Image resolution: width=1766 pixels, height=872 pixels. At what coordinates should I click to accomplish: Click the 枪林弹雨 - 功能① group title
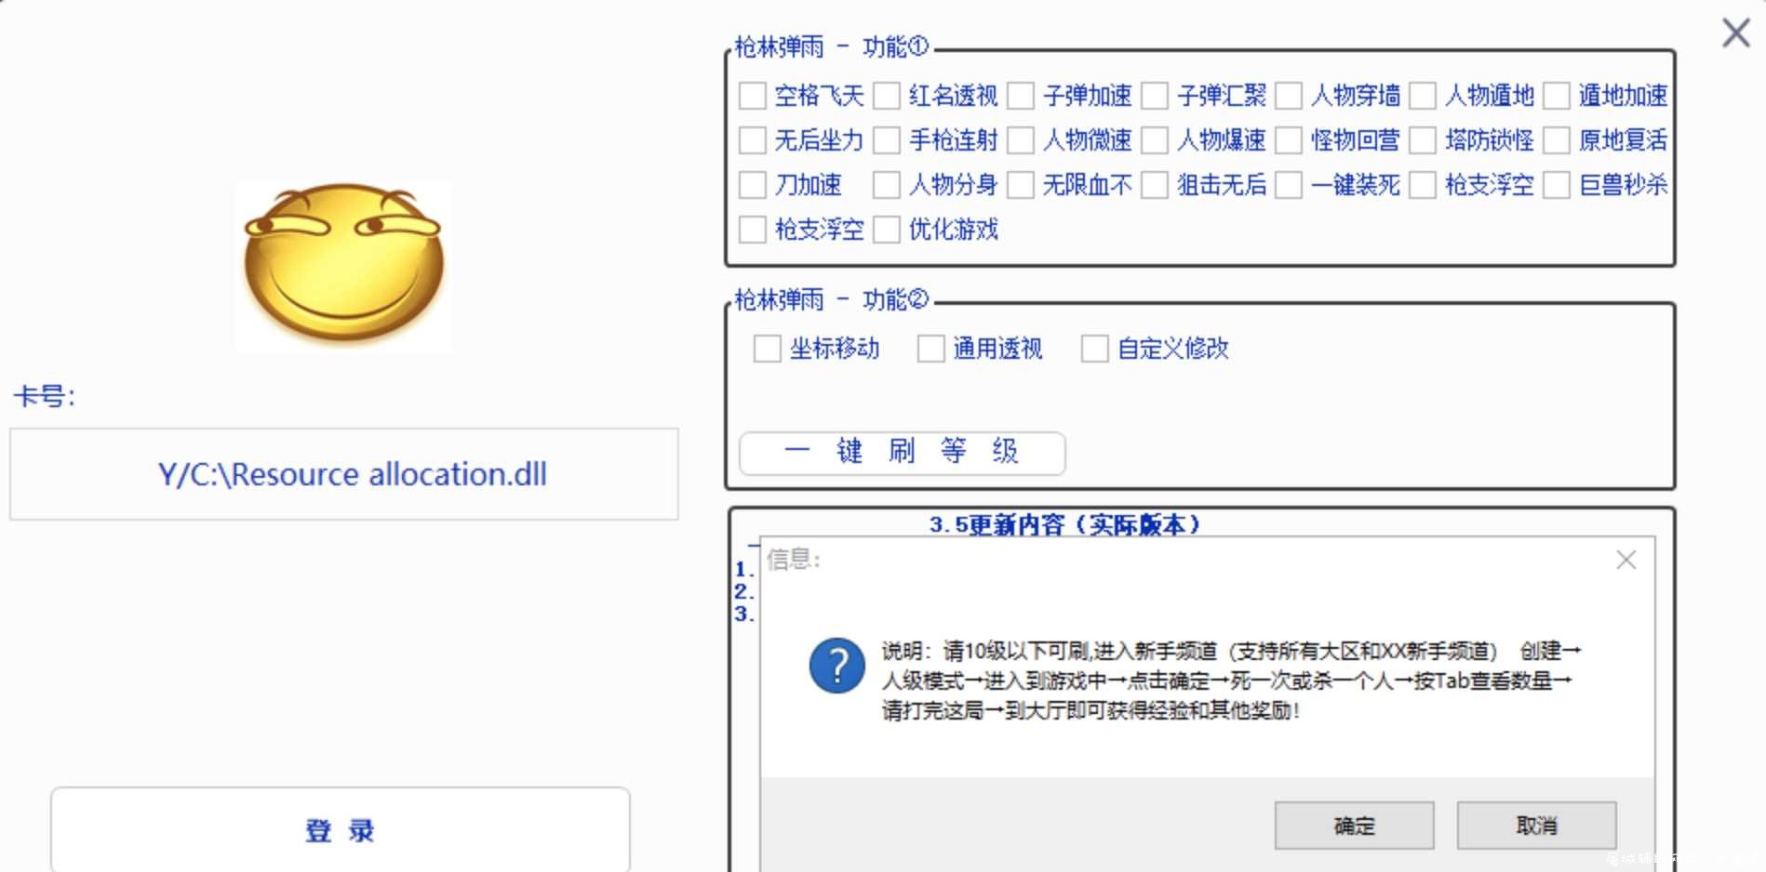(x=831, y=46)
